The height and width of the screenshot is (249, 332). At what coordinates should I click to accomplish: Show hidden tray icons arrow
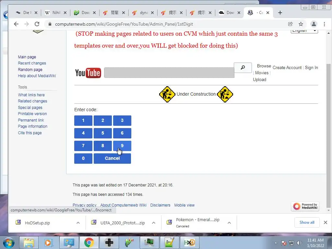(x=276, y=243)
